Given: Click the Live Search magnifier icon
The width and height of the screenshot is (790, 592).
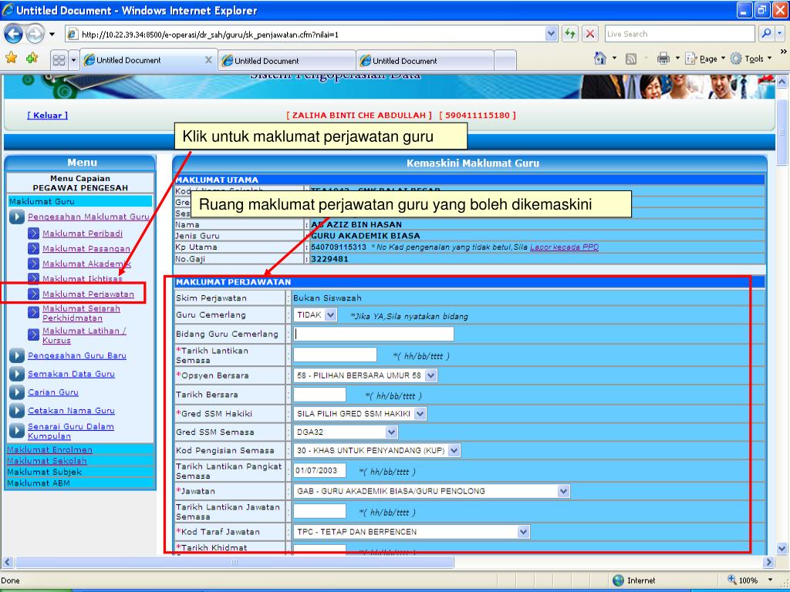Looking at the screenshot, I should (x=766, y=34).
